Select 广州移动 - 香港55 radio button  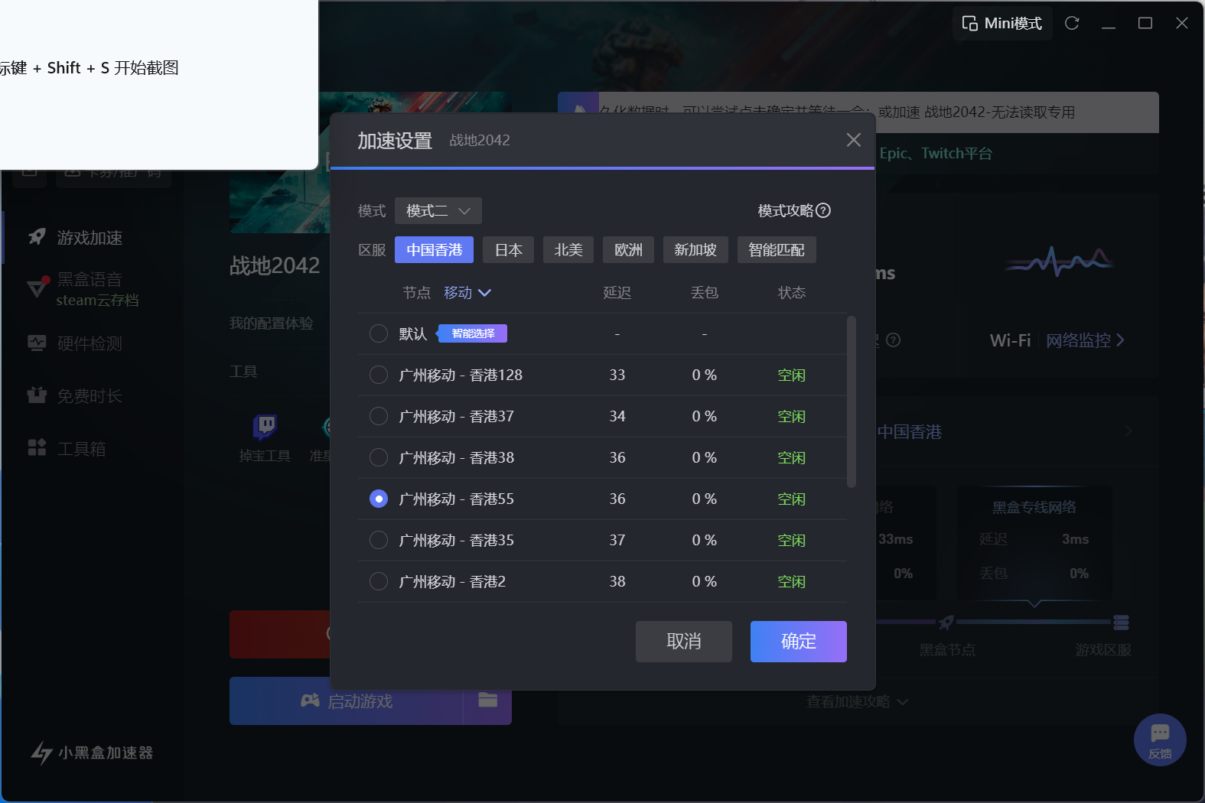[379, 499]
